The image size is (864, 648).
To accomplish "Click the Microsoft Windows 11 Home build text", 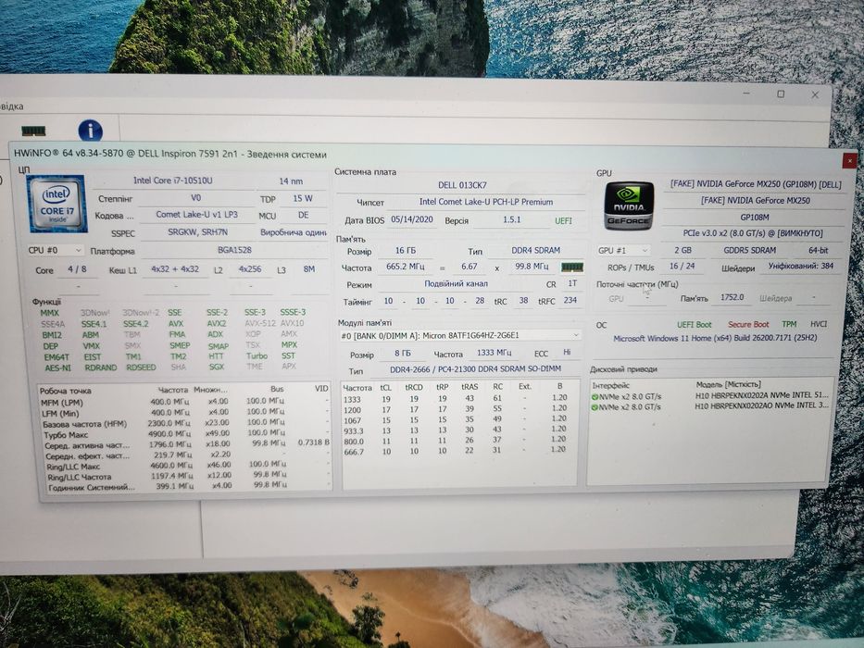I will (715, 338).
